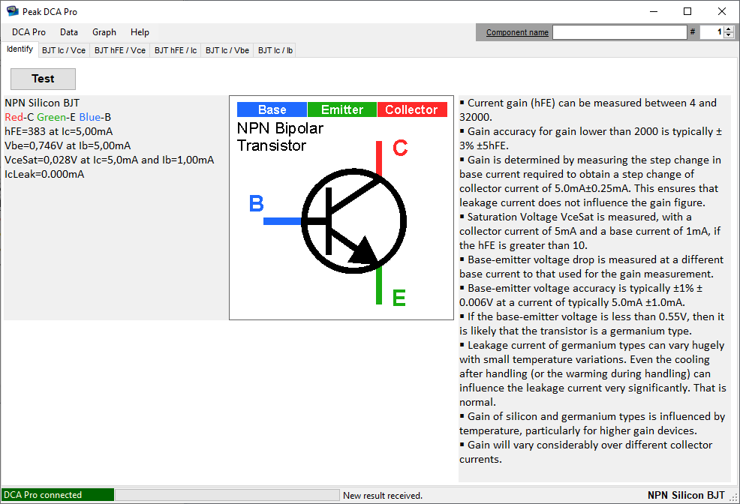Viewport: 740px width, 504px height.
Task: Click the 'Current gain (hFE)' note
Action: click(x=588, y=109)
